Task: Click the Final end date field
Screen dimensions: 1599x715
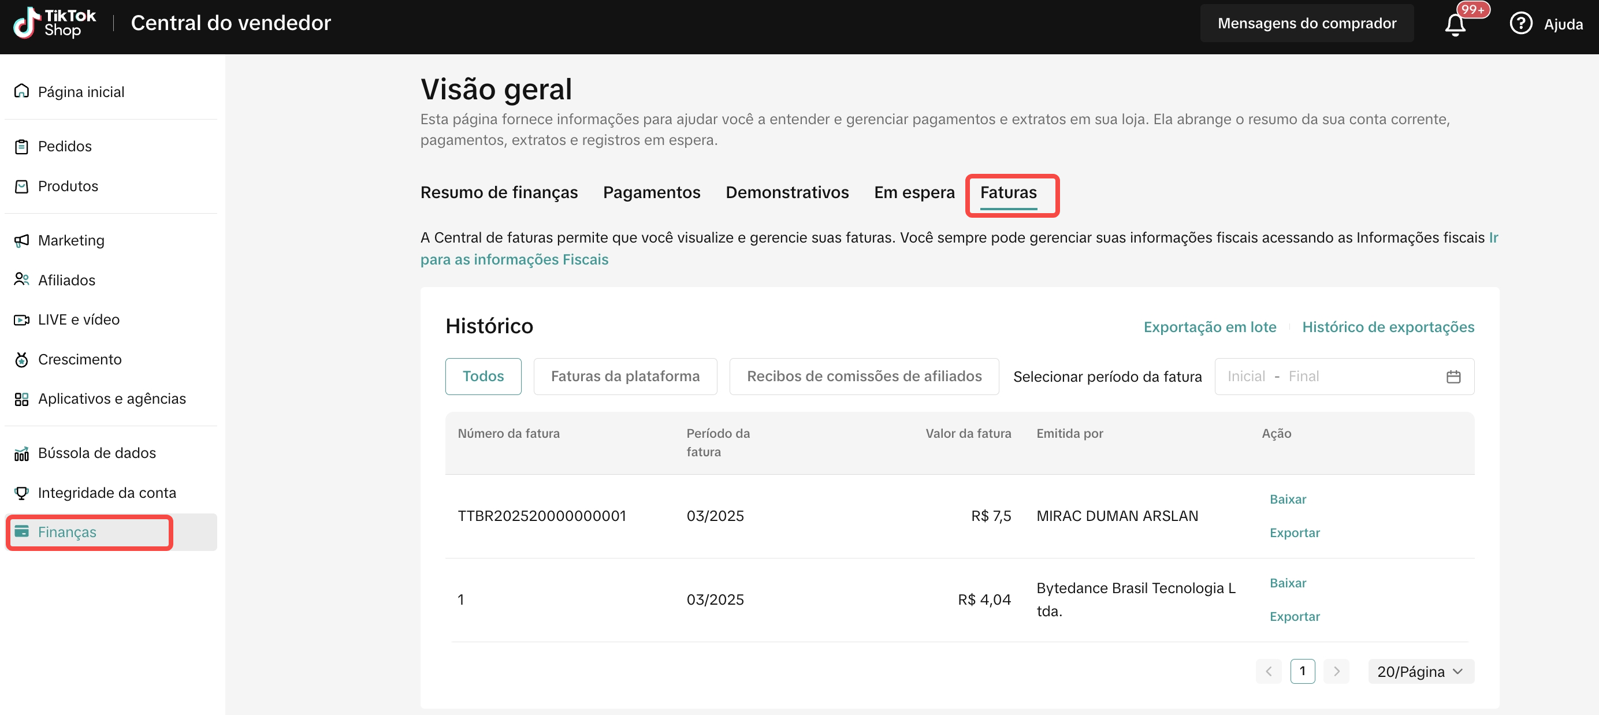Action: click(1304, 377)
